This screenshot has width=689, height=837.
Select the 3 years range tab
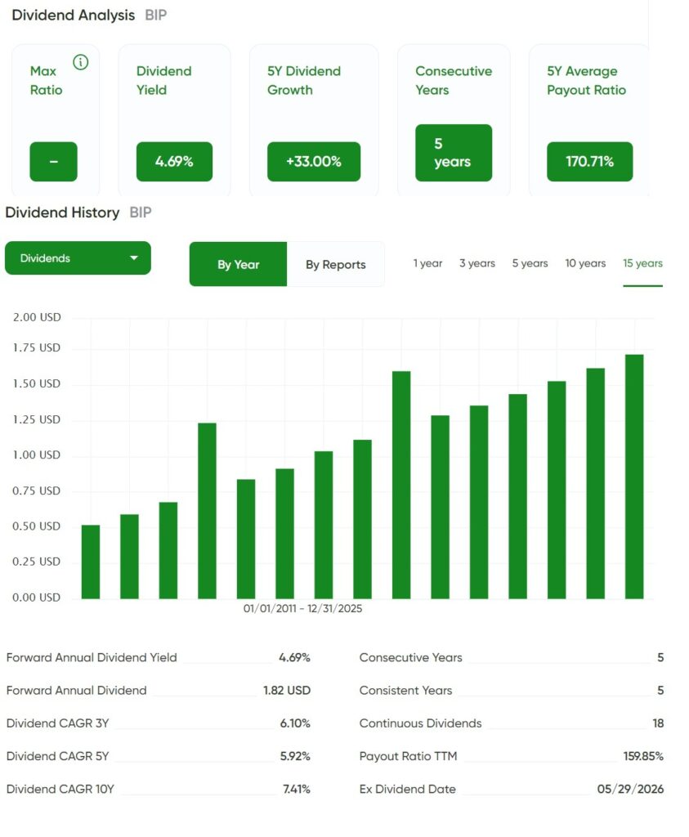[477, 263]
